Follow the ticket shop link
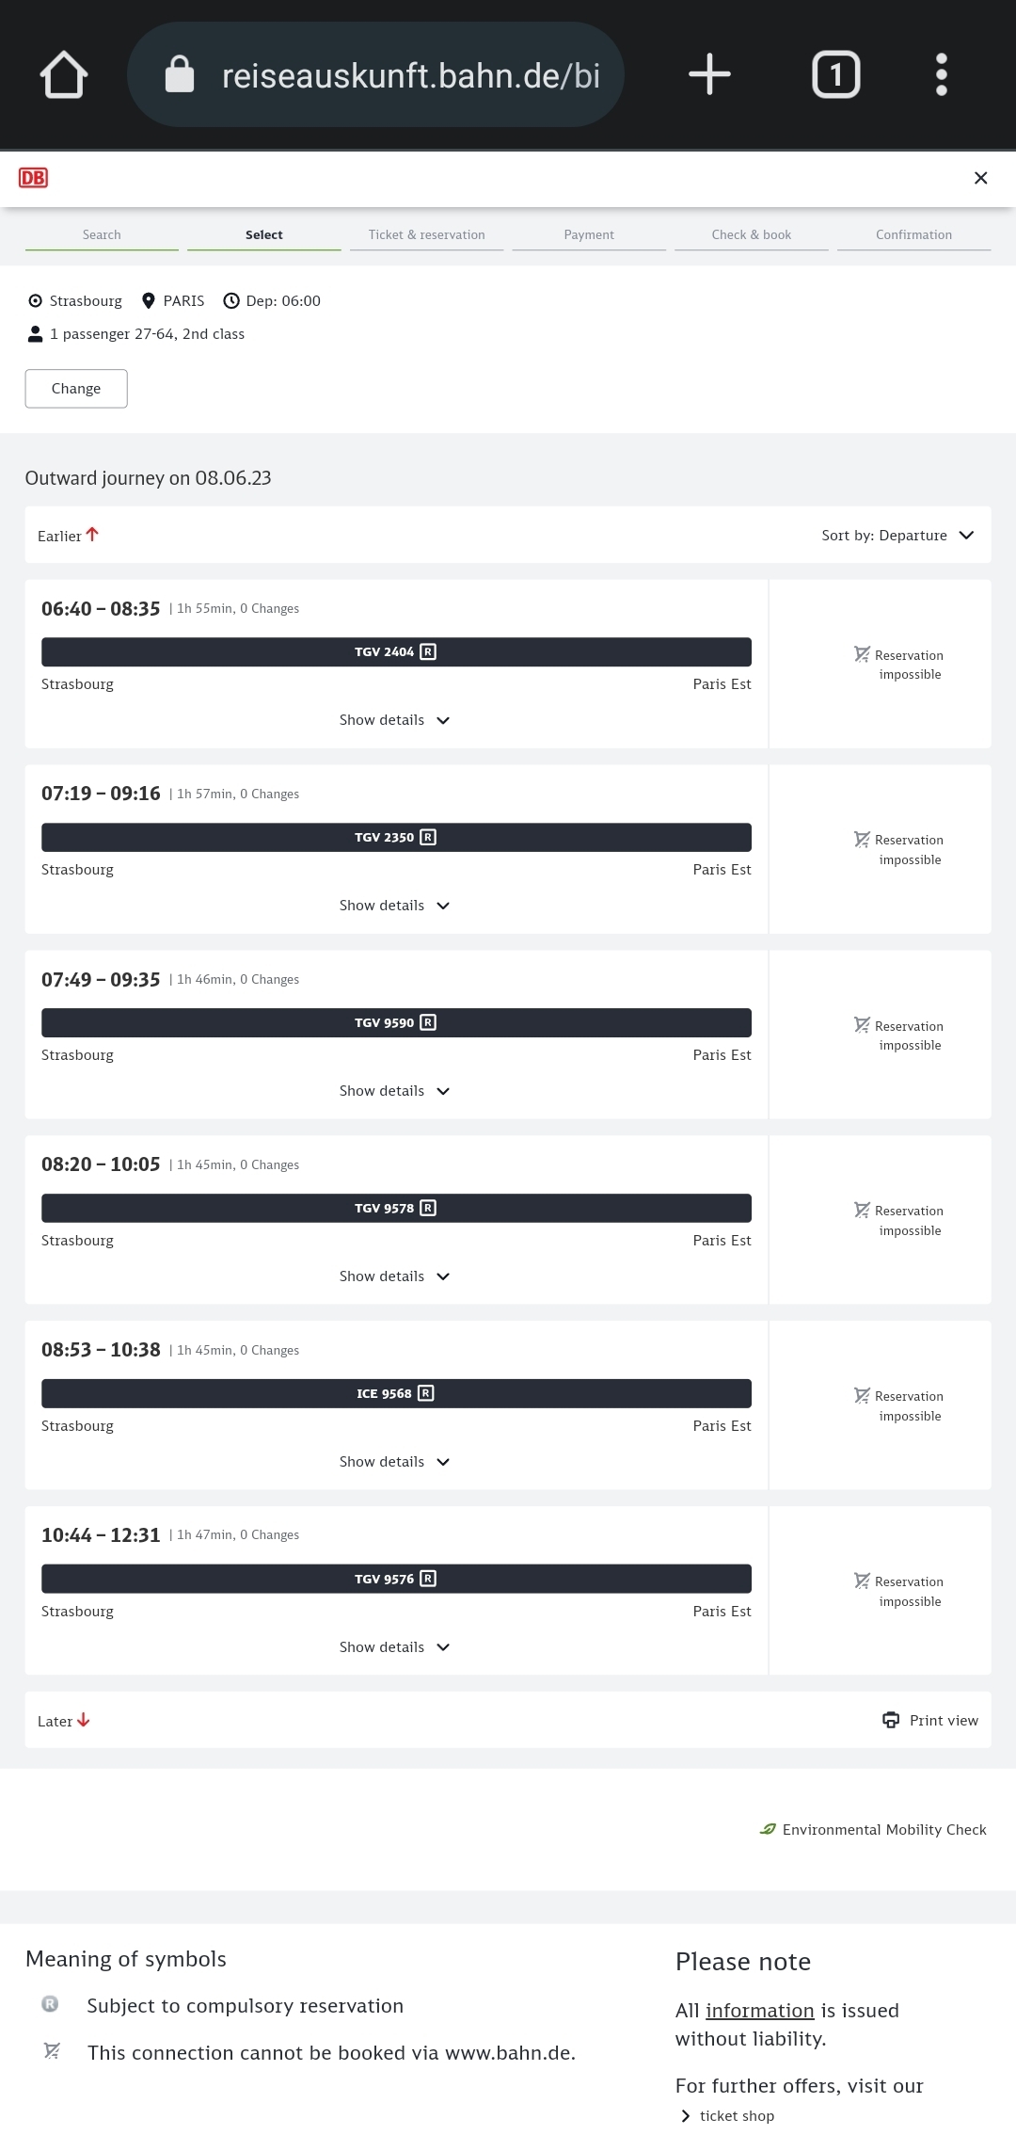This screenshot has height=2151, width=1016. [x=737, y=2116]
